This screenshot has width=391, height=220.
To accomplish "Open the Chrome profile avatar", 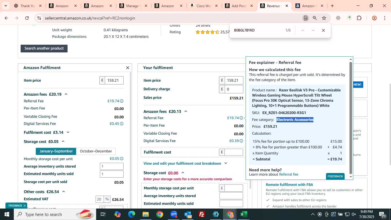I will click(374, 18).
